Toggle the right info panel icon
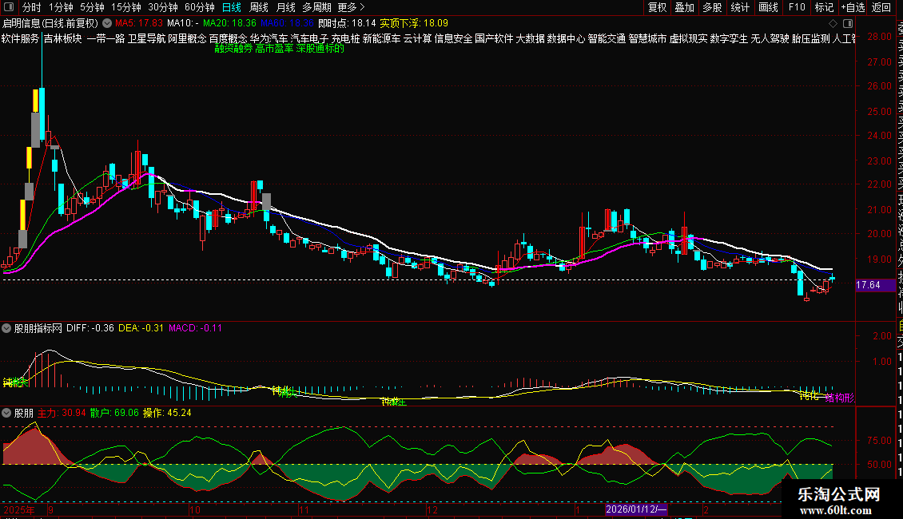 click(x=848, y=24)
